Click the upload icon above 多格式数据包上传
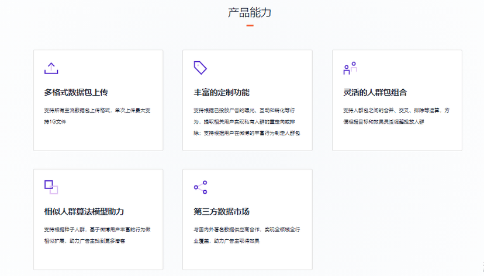The height and width of the screenshot is (276, 484). click(x=51, y=68)
